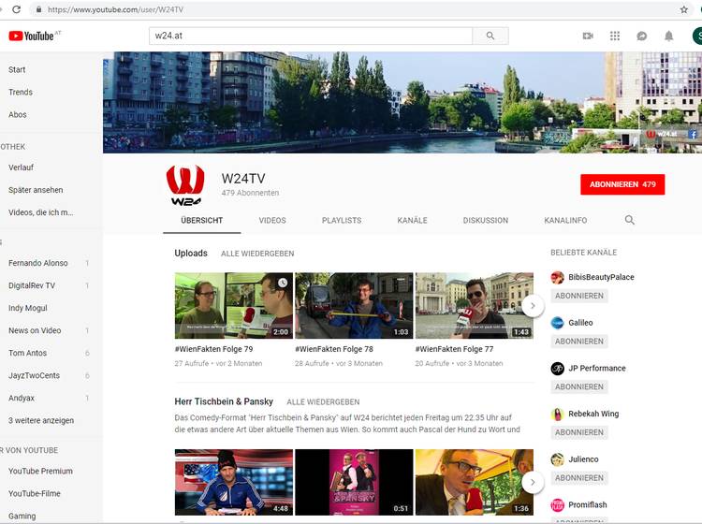Open #WienFakten Folge 79 thumbnail
This screenshot has width=702, height=524.
click(x=234, y=306)
